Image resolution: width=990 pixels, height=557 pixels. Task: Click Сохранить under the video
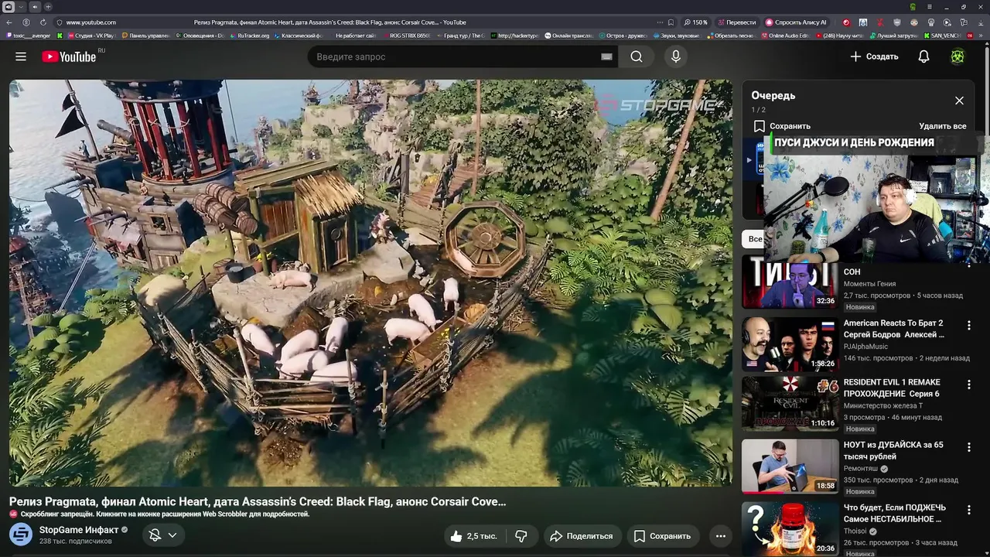(662, 536)
